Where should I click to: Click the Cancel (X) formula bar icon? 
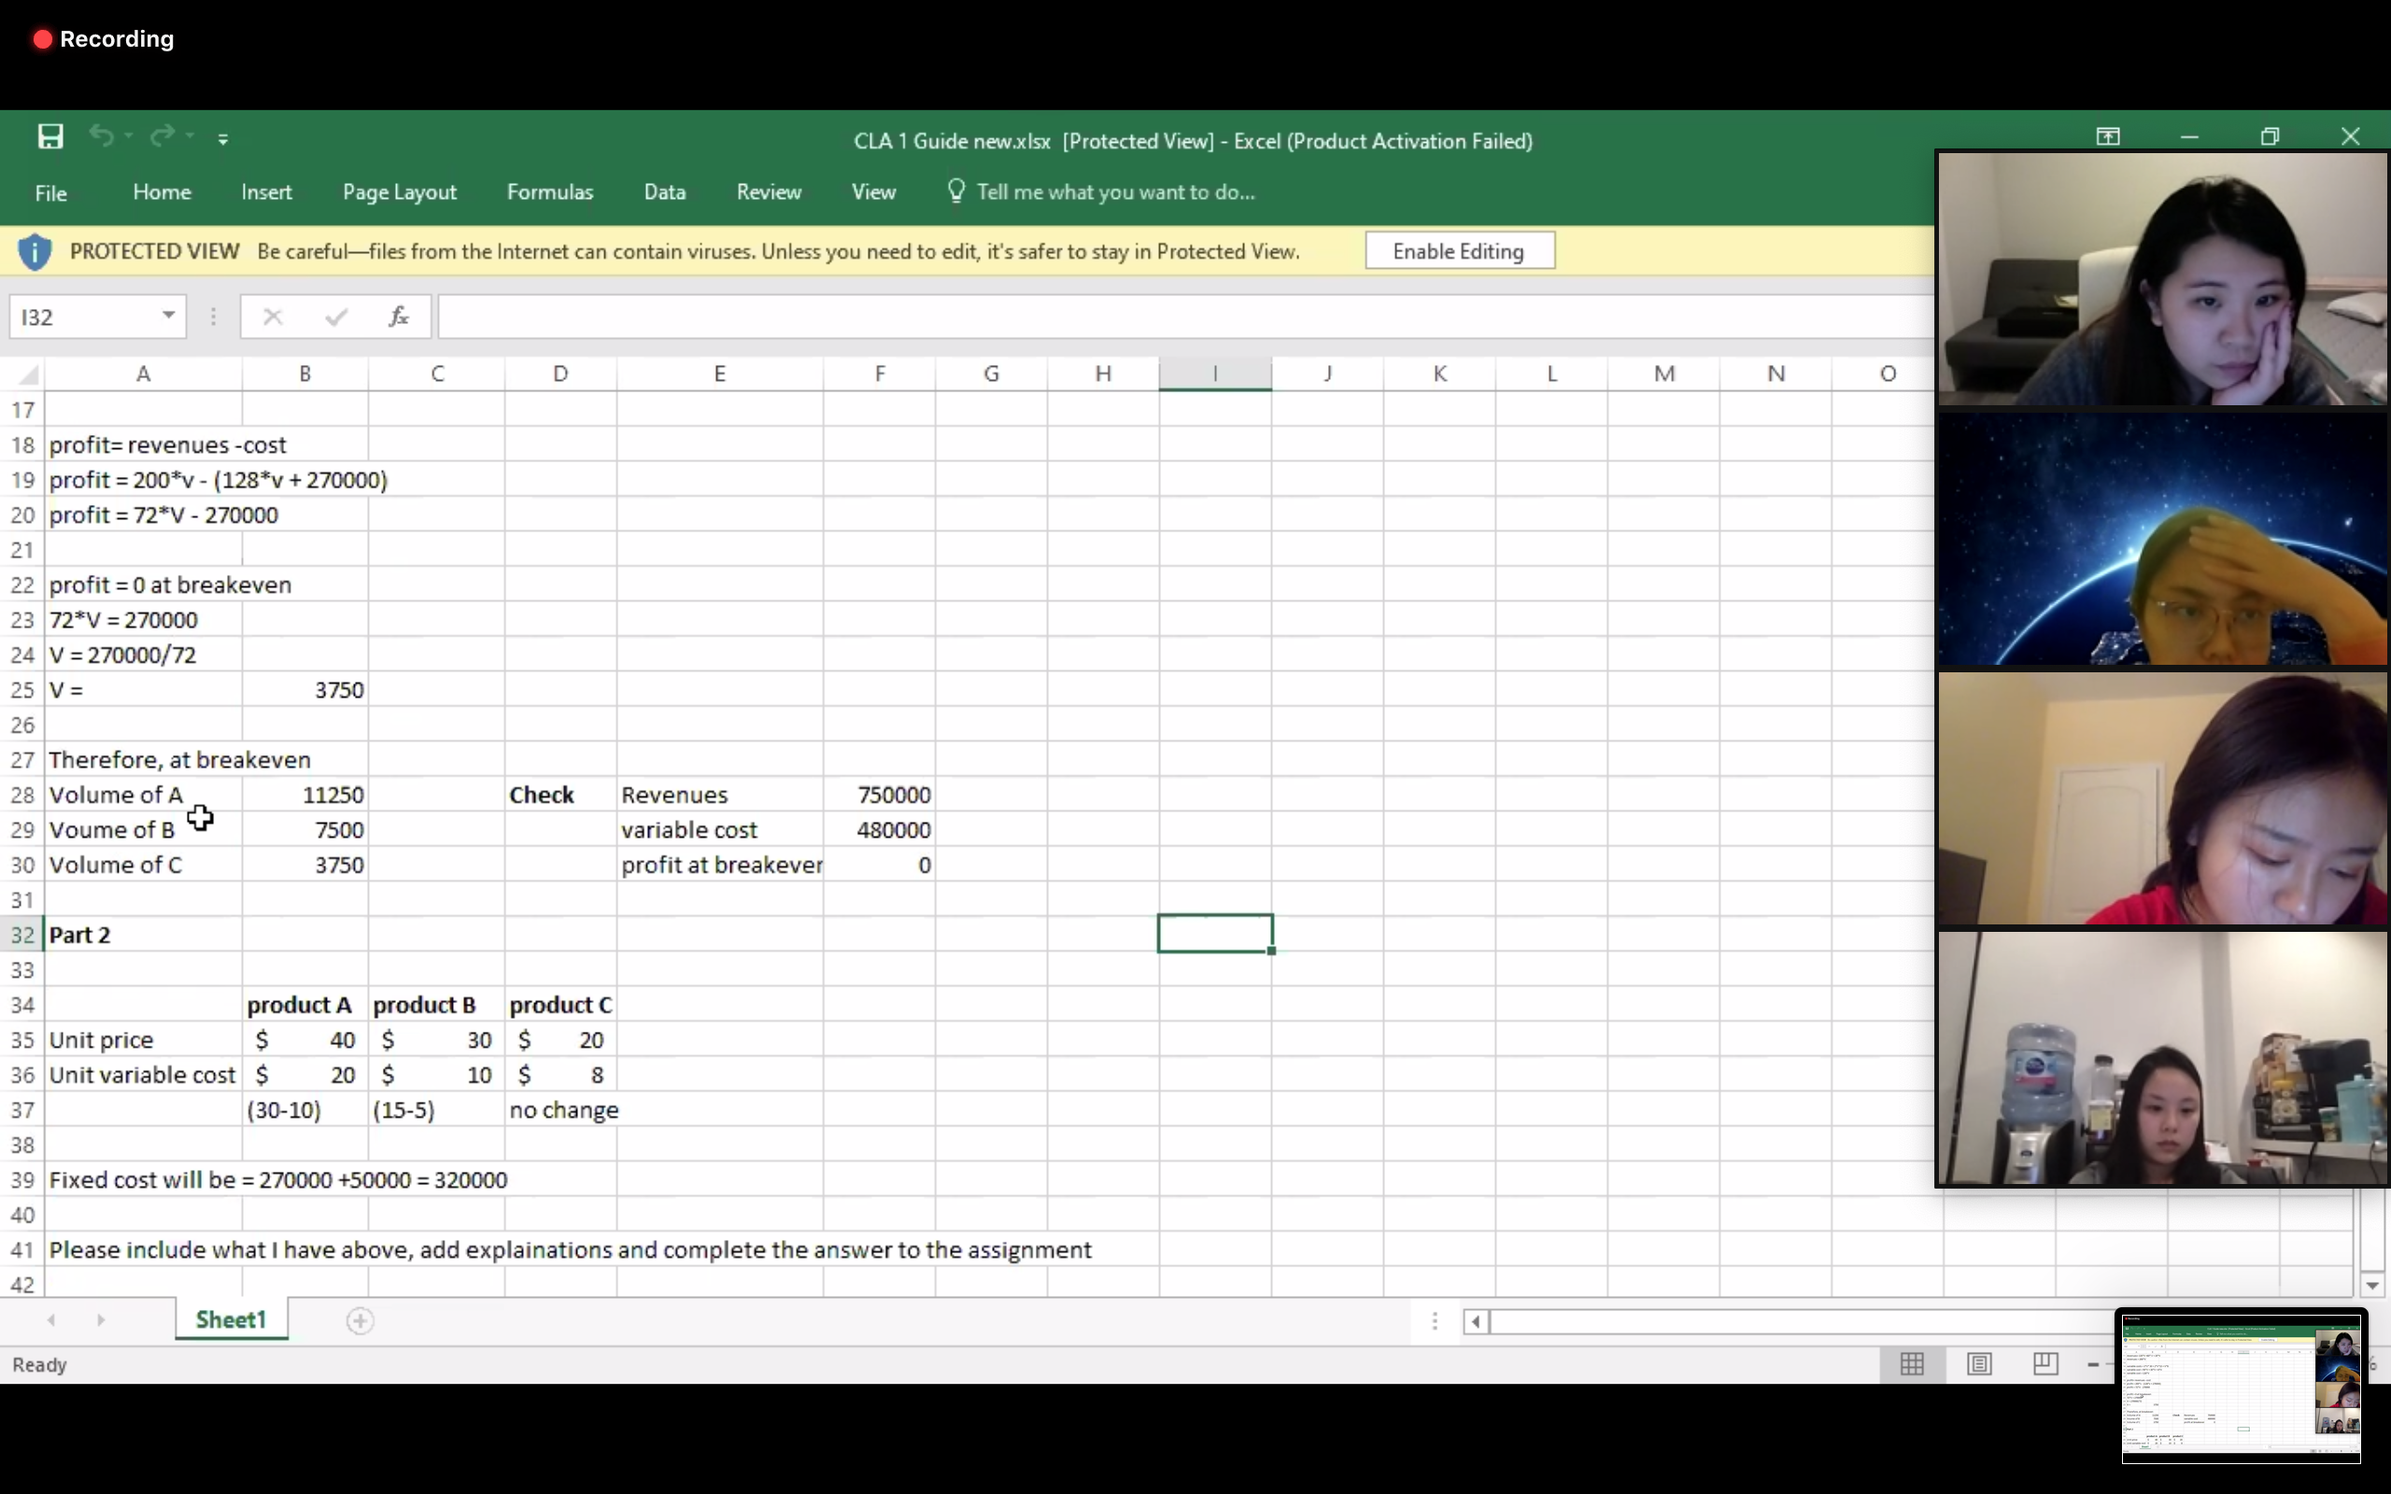273,317
